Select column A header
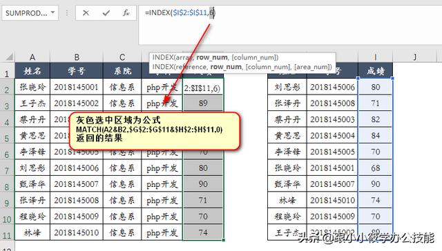Image resolution: width=442 pixels, height=251 pixels. pyautogui.click(x=32, y=57)
